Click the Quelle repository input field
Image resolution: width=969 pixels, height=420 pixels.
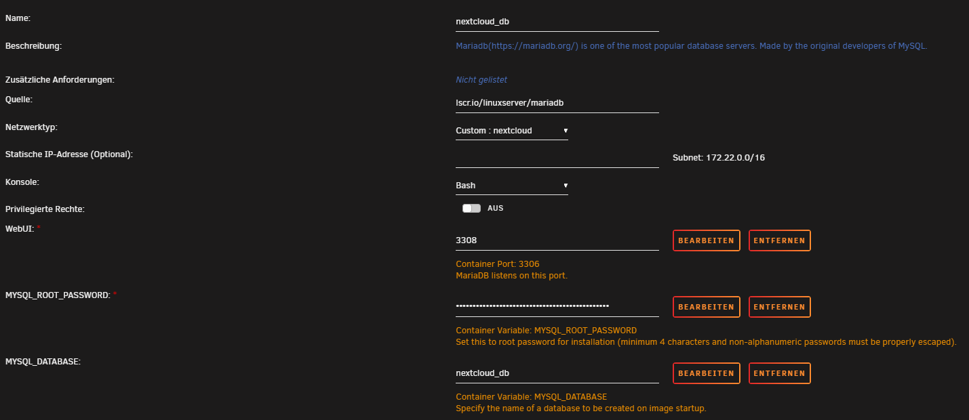pos(557,103)
